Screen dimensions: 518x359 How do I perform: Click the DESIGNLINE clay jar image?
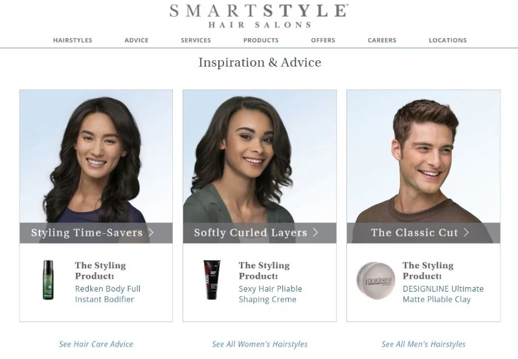pyautogui.click(x=376, y=281)
